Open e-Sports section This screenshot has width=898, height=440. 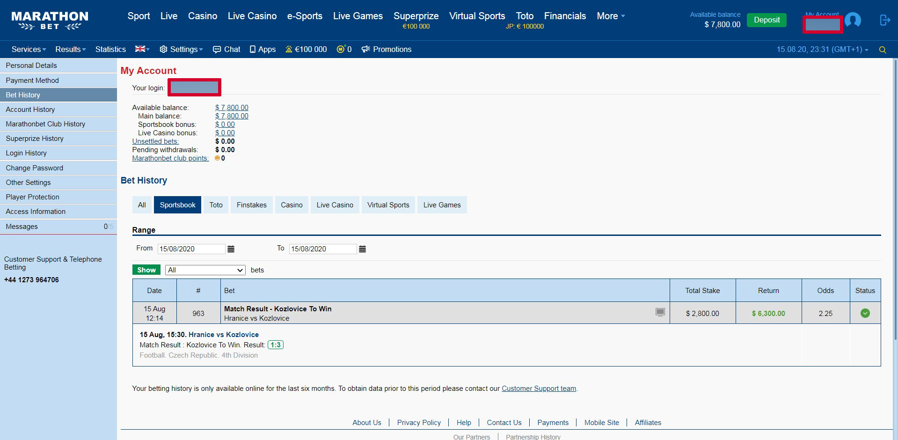[x=305, y=16]
